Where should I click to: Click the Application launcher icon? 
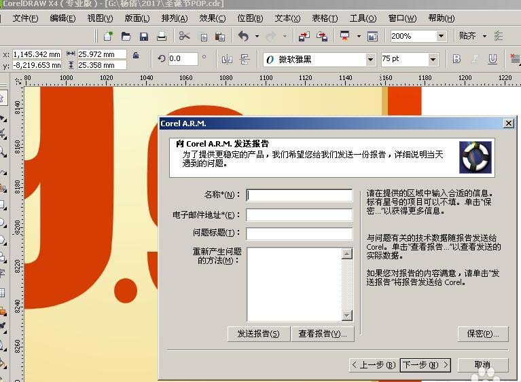click(345, 35)
